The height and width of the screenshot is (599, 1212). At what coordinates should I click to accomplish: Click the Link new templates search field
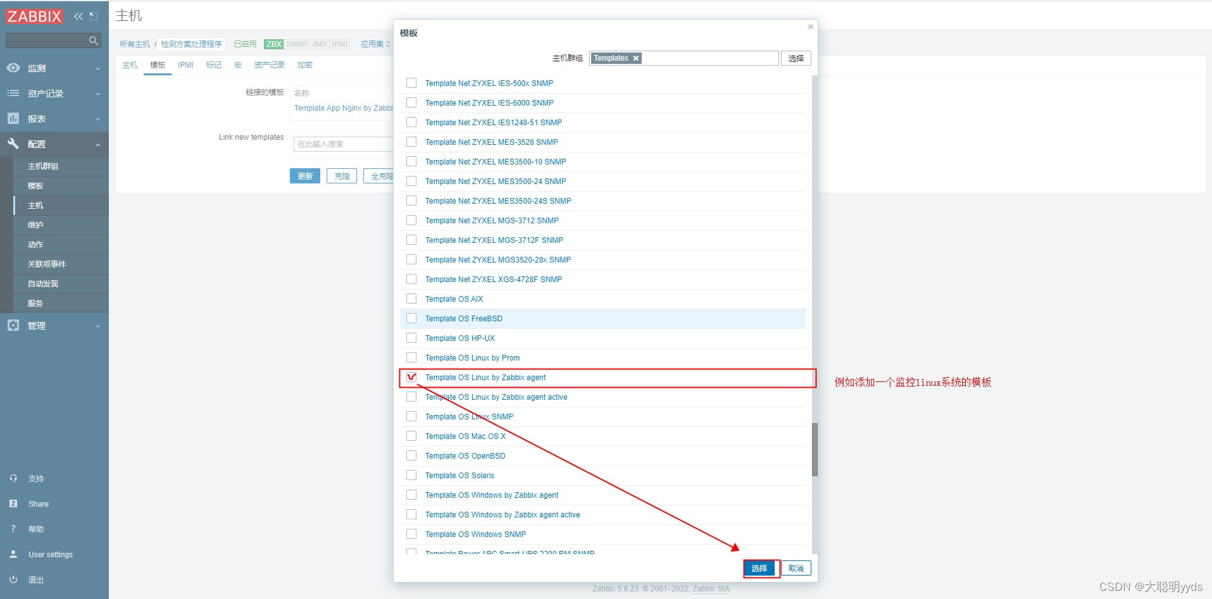coord(344,144)
